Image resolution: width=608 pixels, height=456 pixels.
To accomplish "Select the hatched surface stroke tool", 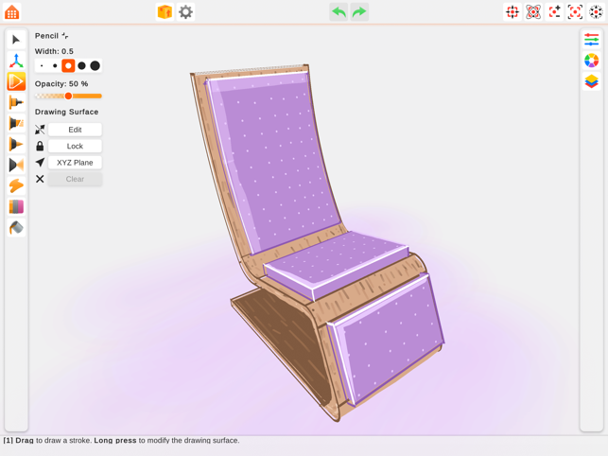I will 16,123.
